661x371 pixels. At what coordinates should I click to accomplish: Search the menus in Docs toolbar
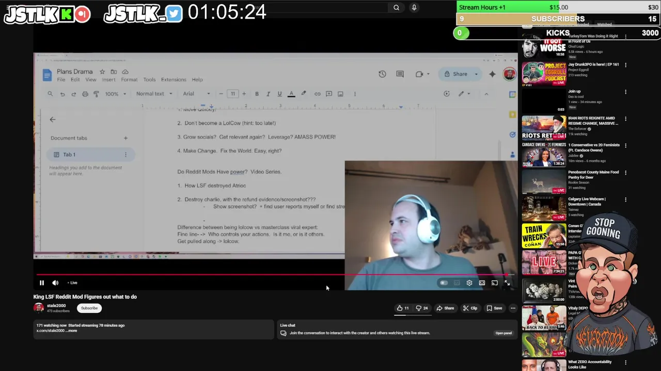[50, 94]
